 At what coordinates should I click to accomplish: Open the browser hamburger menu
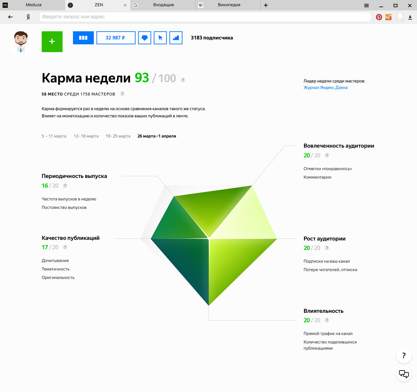pos(366,5)
